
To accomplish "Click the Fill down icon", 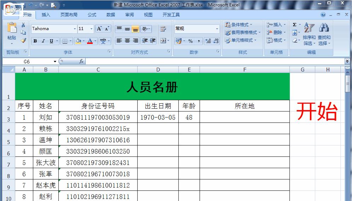I will [295, 33].
